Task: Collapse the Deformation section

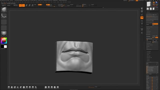Action: (149, 62)
